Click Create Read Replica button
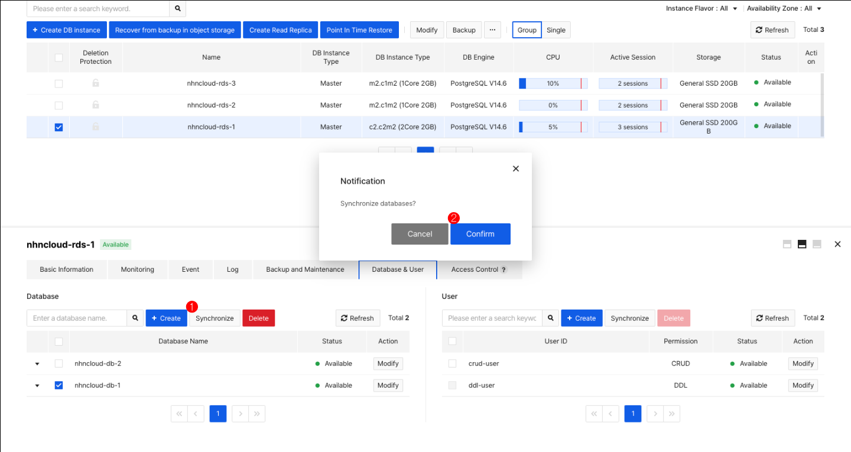The height and width of the screenshot is (452, 851). point(281,30)
